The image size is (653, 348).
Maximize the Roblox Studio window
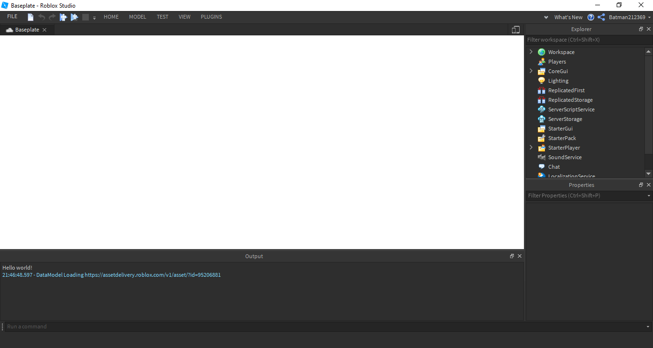click(x=619, y=5)
